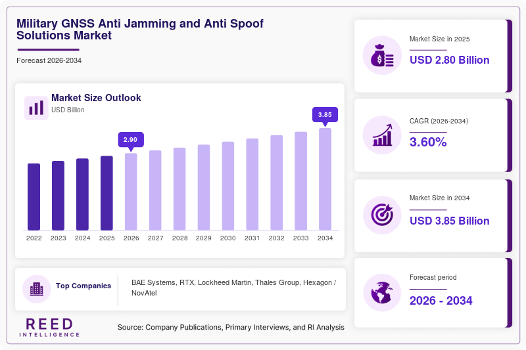
Task: Click the Top Companies heading
Action: 84,286
